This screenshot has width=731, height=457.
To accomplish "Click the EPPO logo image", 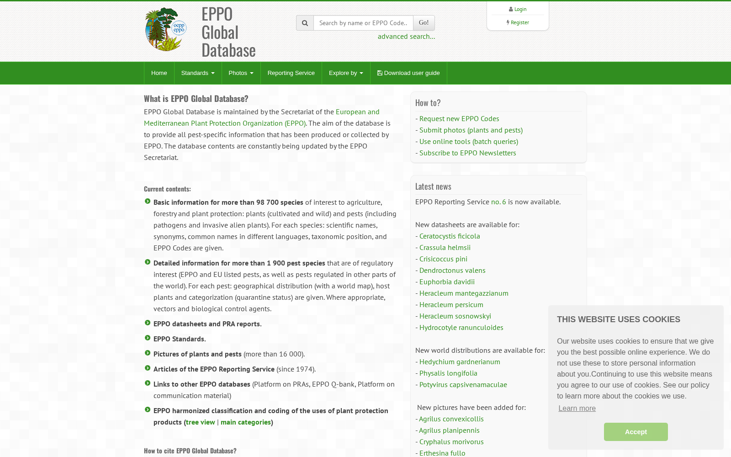I will [166, 29].
